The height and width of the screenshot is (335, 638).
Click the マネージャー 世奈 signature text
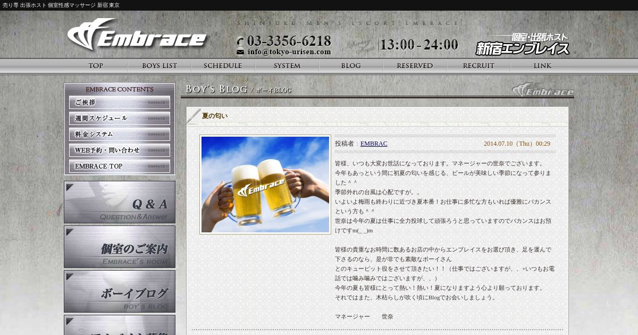tap(364, 316)
